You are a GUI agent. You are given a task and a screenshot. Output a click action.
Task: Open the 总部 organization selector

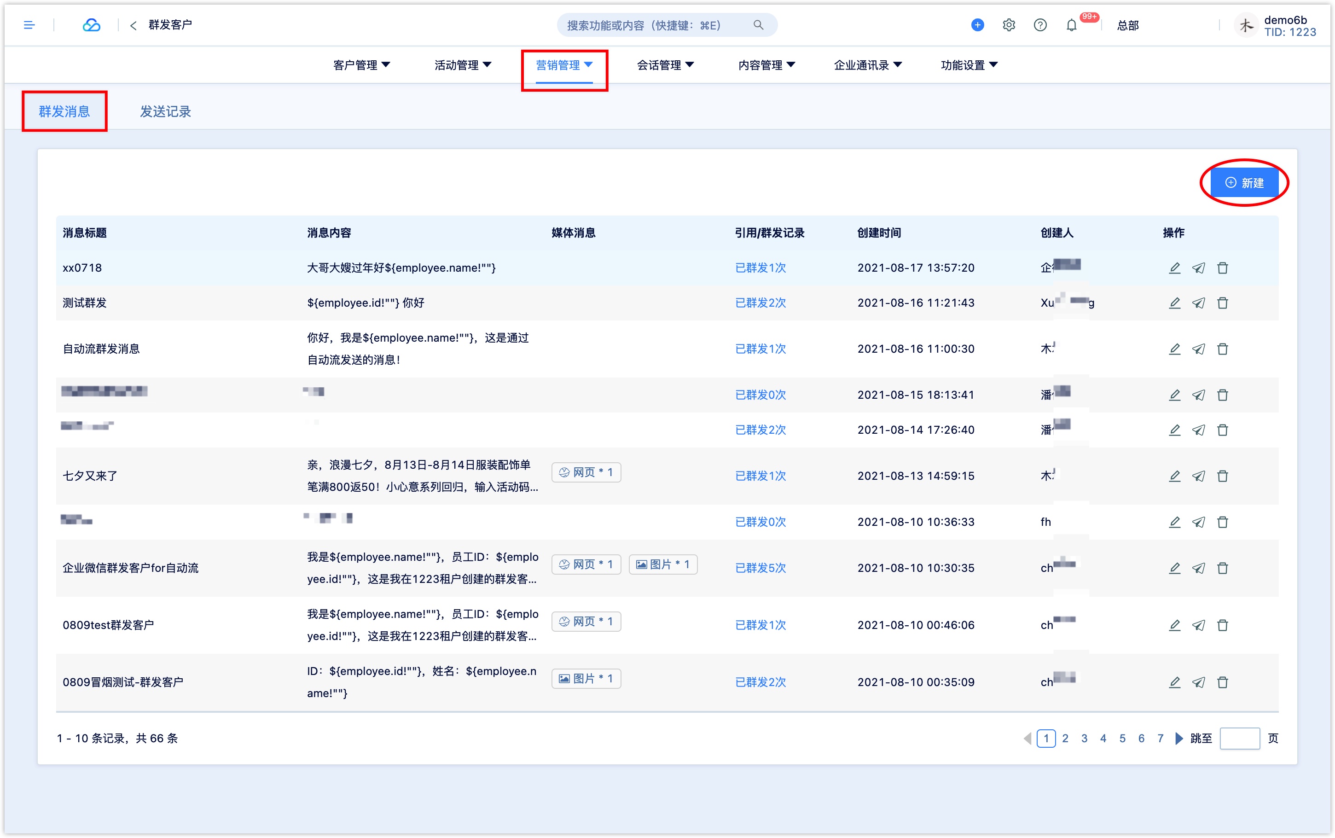[x=1128, y=25]
